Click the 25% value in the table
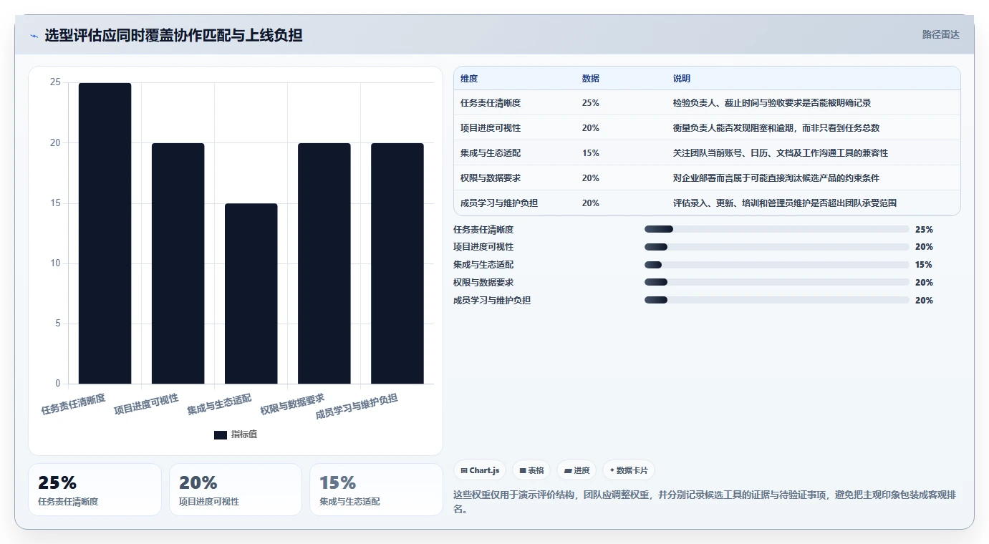Viewport: 989px width, 544px height. point(591,103)
